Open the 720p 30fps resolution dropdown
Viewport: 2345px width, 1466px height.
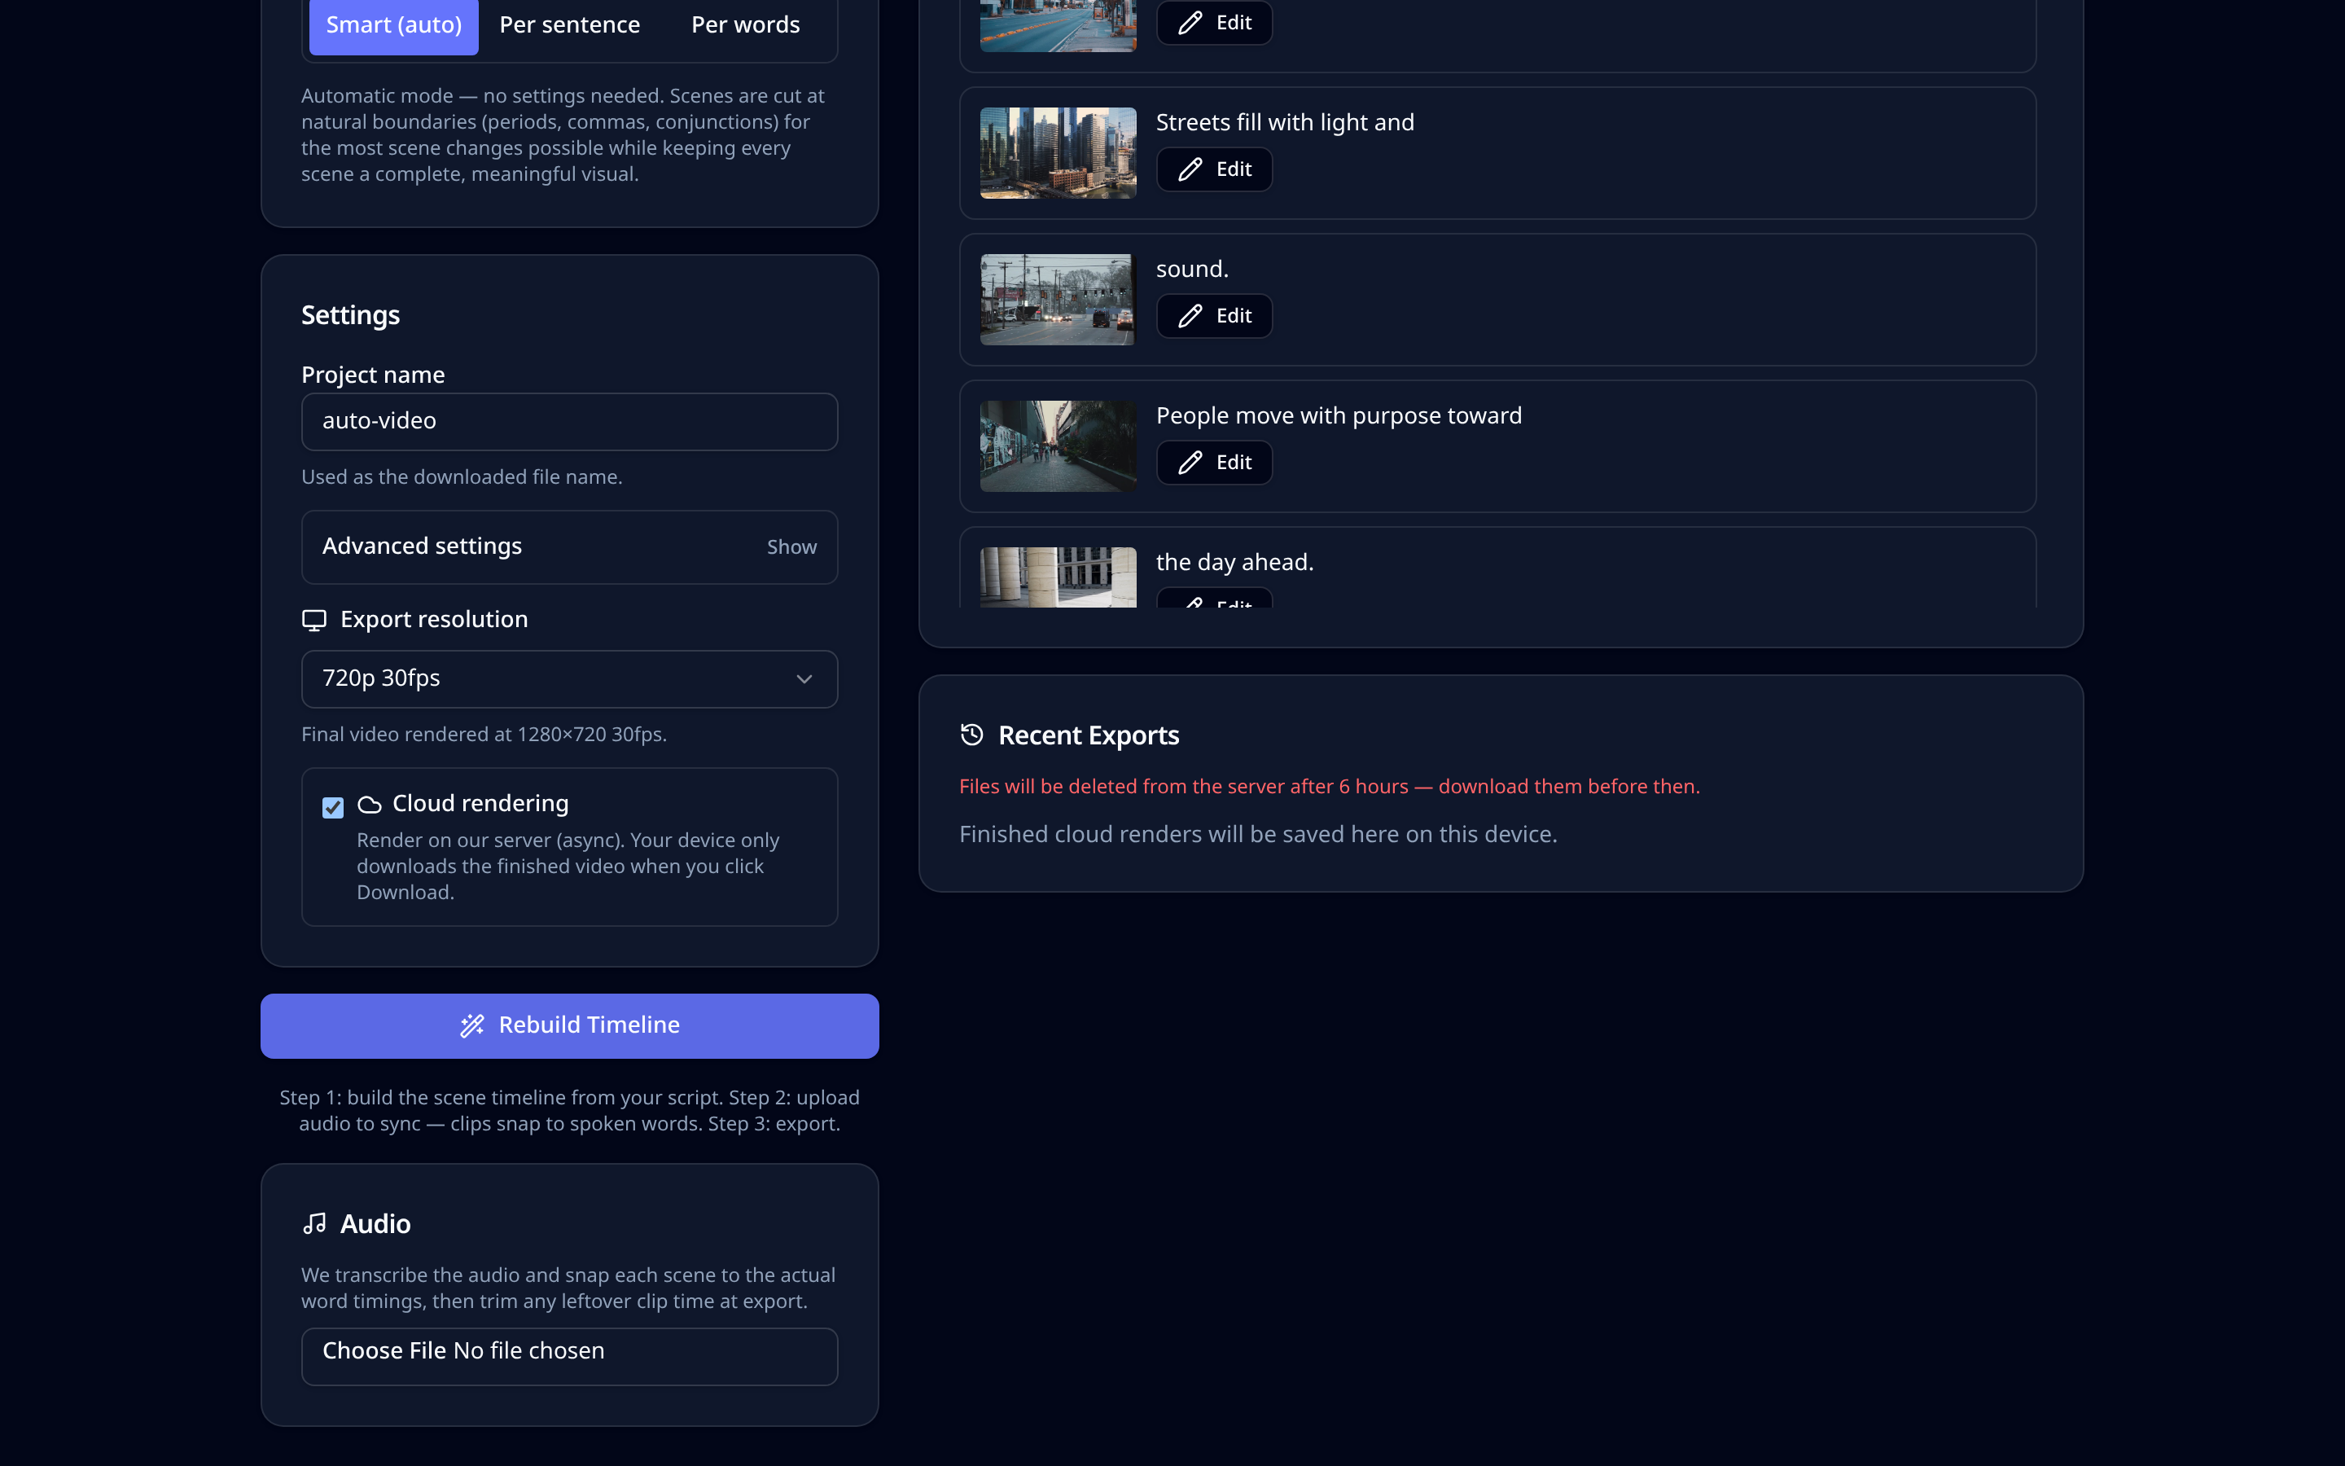pyautogui.click(x=570, y=678)
